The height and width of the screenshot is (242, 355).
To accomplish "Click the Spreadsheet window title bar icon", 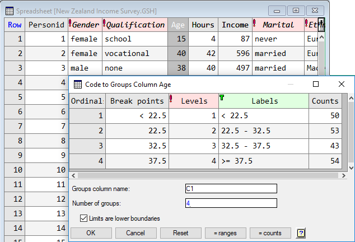I will 9,11.
